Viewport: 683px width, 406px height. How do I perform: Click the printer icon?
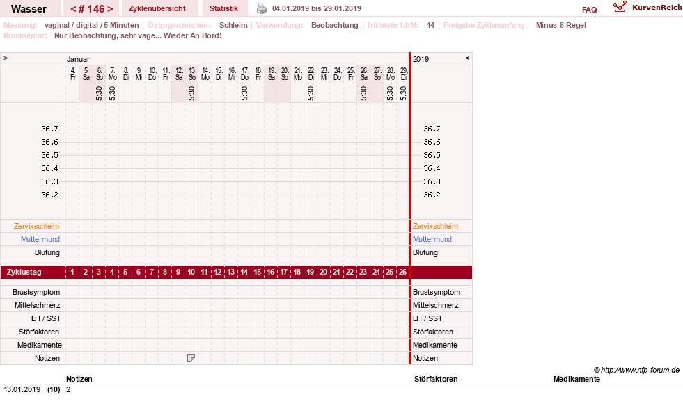261,8
